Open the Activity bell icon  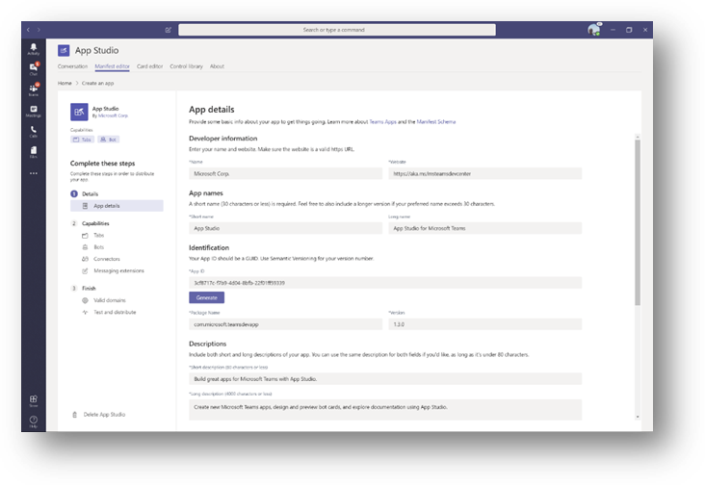[x=34, y=48]
